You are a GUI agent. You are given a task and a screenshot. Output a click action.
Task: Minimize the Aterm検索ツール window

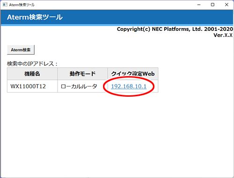199,5
